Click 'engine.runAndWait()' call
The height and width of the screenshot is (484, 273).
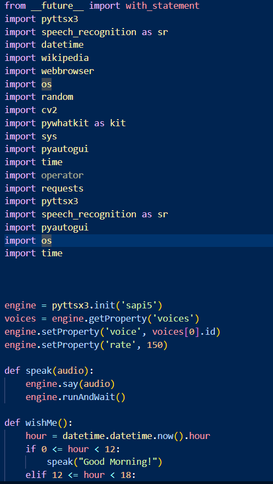76,397
